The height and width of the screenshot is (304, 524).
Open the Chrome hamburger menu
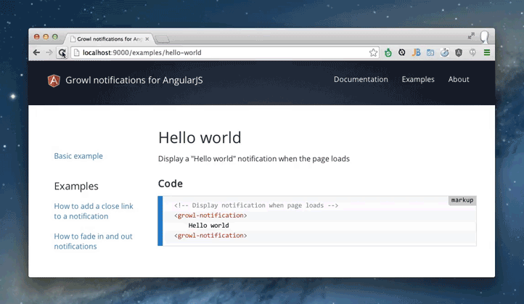(x=487, y=52)
